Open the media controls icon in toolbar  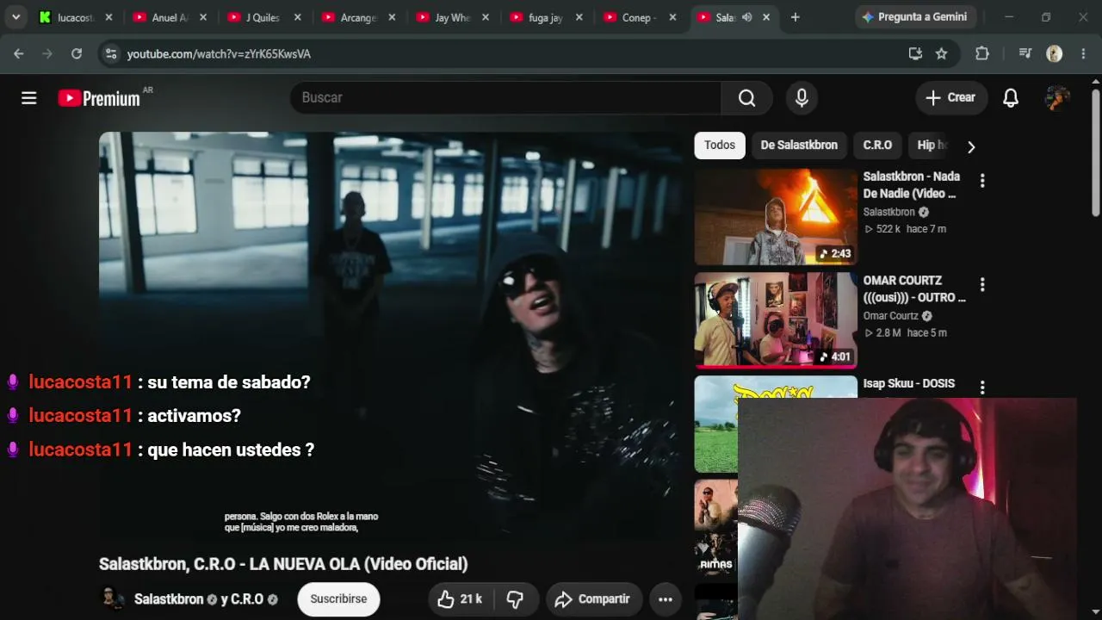1025,53
